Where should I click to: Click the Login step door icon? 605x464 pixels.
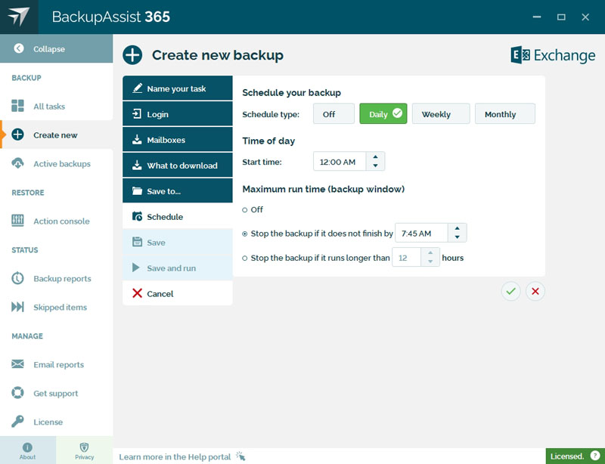pyautogui.click(x=137, y=114)
